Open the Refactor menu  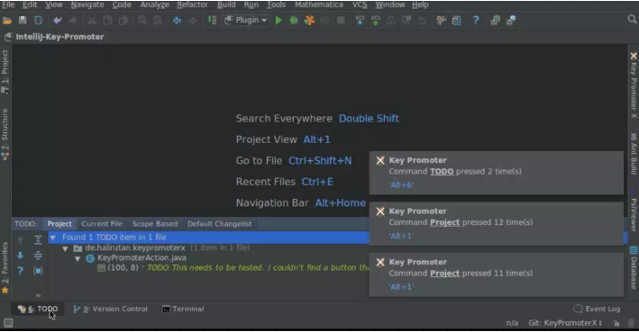coord(192,4)
